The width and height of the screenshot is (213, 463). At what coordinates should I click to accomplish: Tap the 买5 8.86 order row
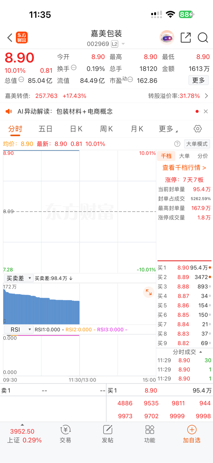[184, 306]
